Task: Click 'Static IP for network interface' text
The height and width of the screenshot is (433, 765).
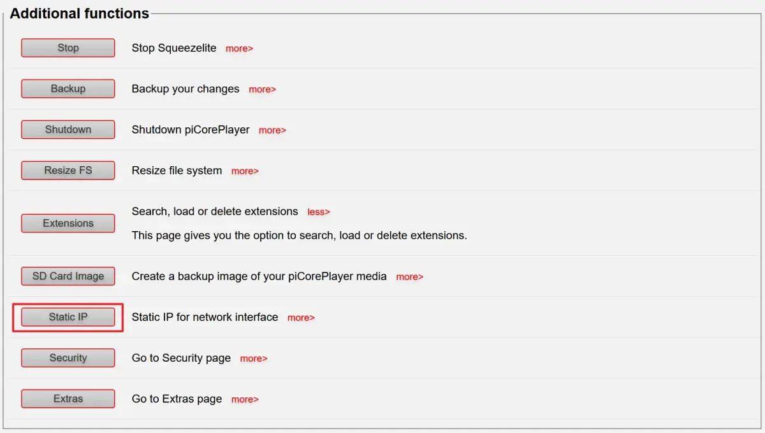Action: pyautogui.click(x=205, y=317)
